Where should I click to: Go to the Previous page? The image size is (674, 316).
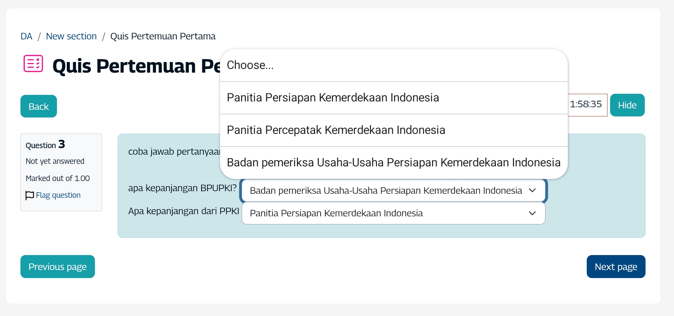pos(58,267)
